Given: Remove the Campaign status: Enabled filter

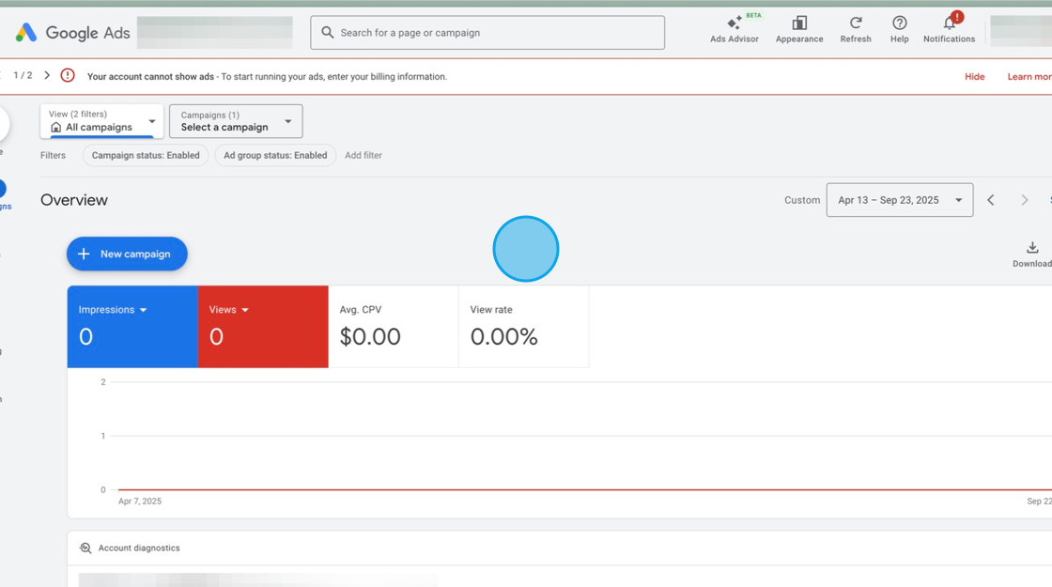Looking at the screenshot, I should click(x=145, y=155).
